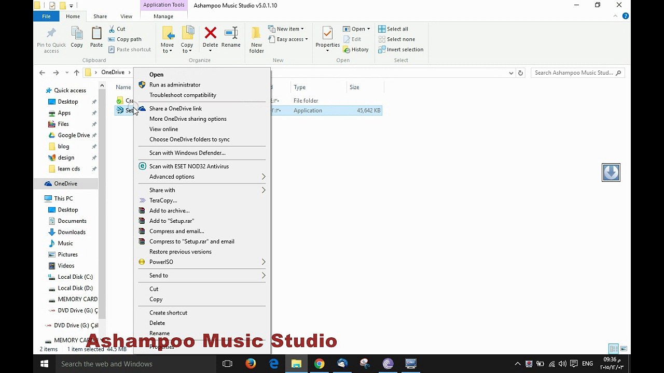The width and height of the screenshot is (664, 373).
Task: Select Share a OneDrive link
Action: tap(202, 109)
